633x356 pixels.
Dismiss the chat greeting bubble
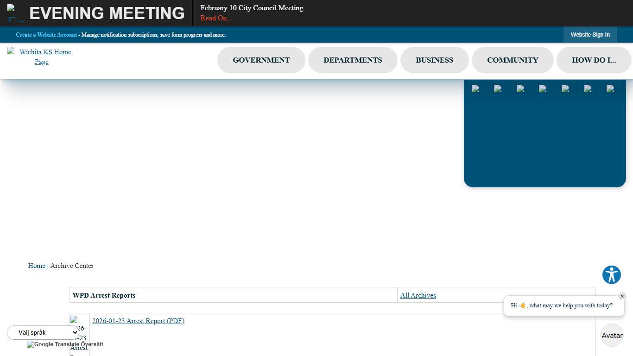coord(622,296)
